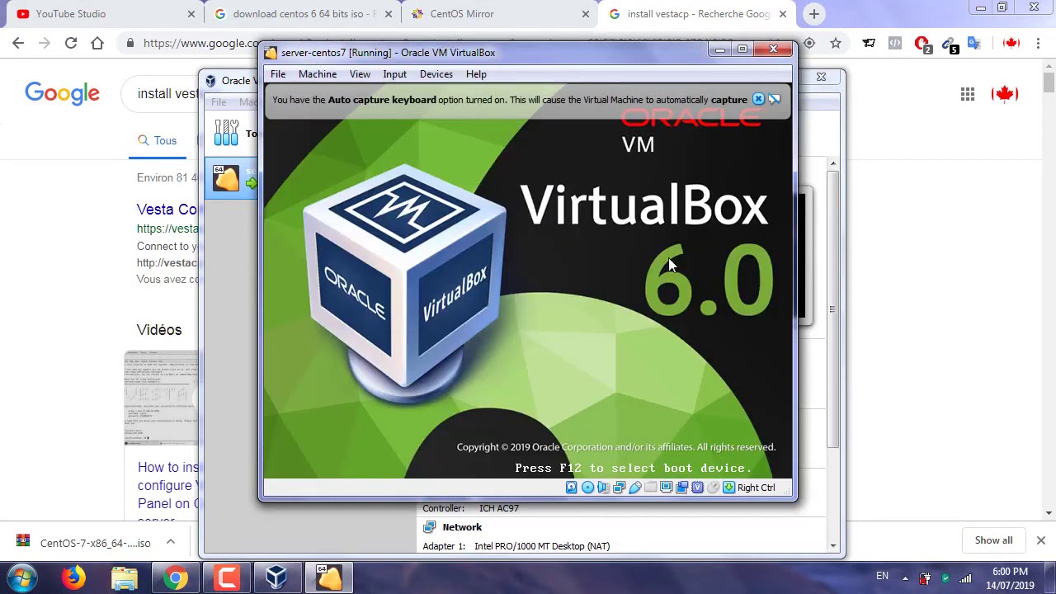Viewport: 1056px width, 594px height.
Task: Click the CPU virtualization V icon in status bar
Action: point(697,488)
